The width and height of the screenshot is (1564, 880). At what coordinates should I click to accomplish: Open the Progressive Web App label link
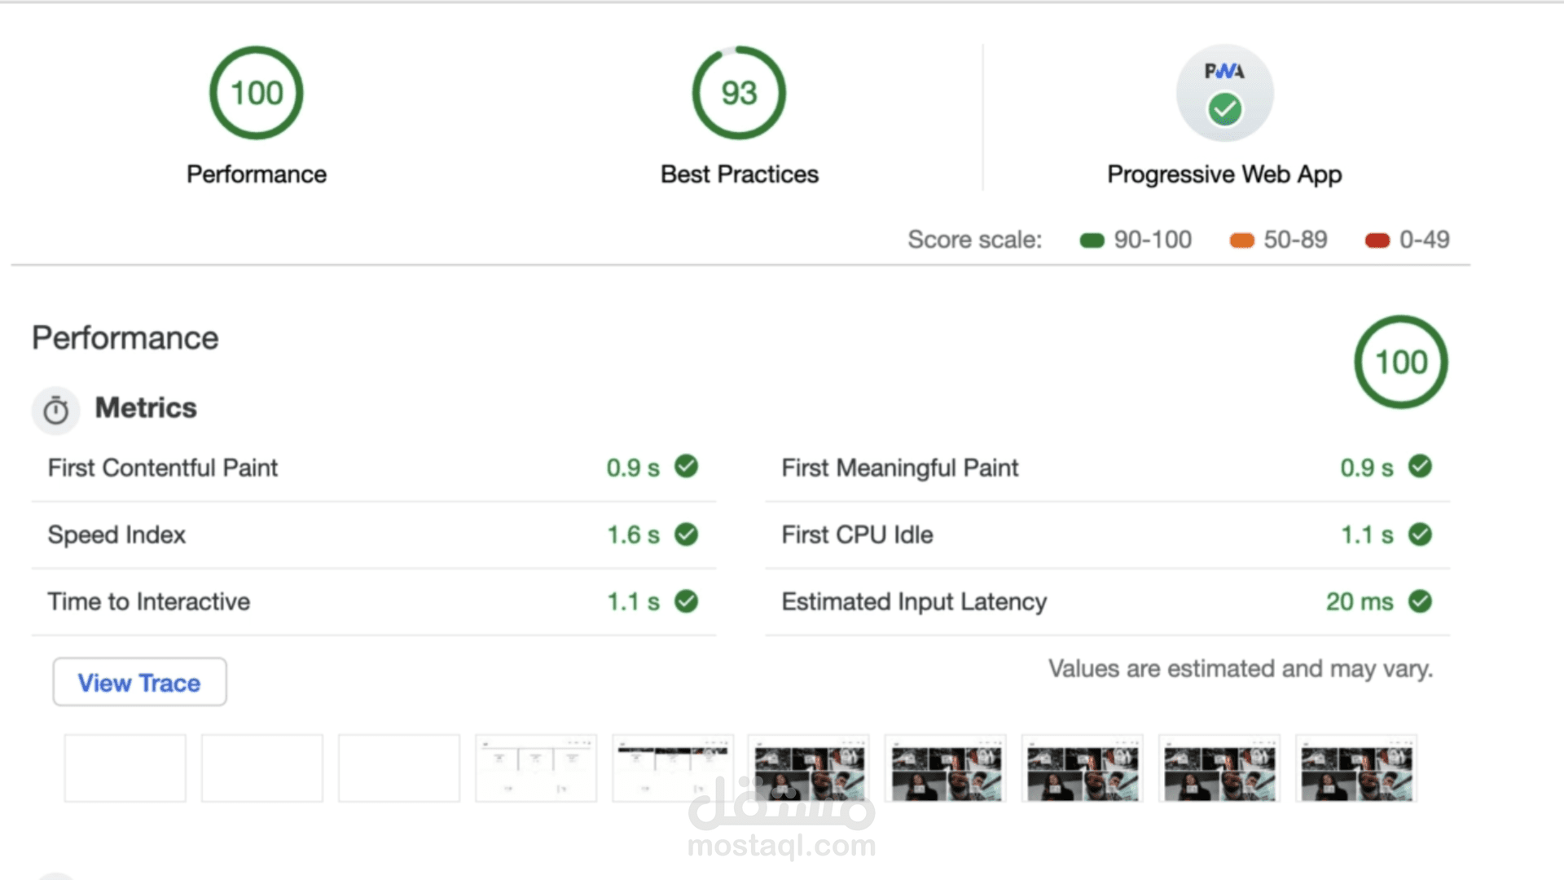click(x=1224, y=174)
